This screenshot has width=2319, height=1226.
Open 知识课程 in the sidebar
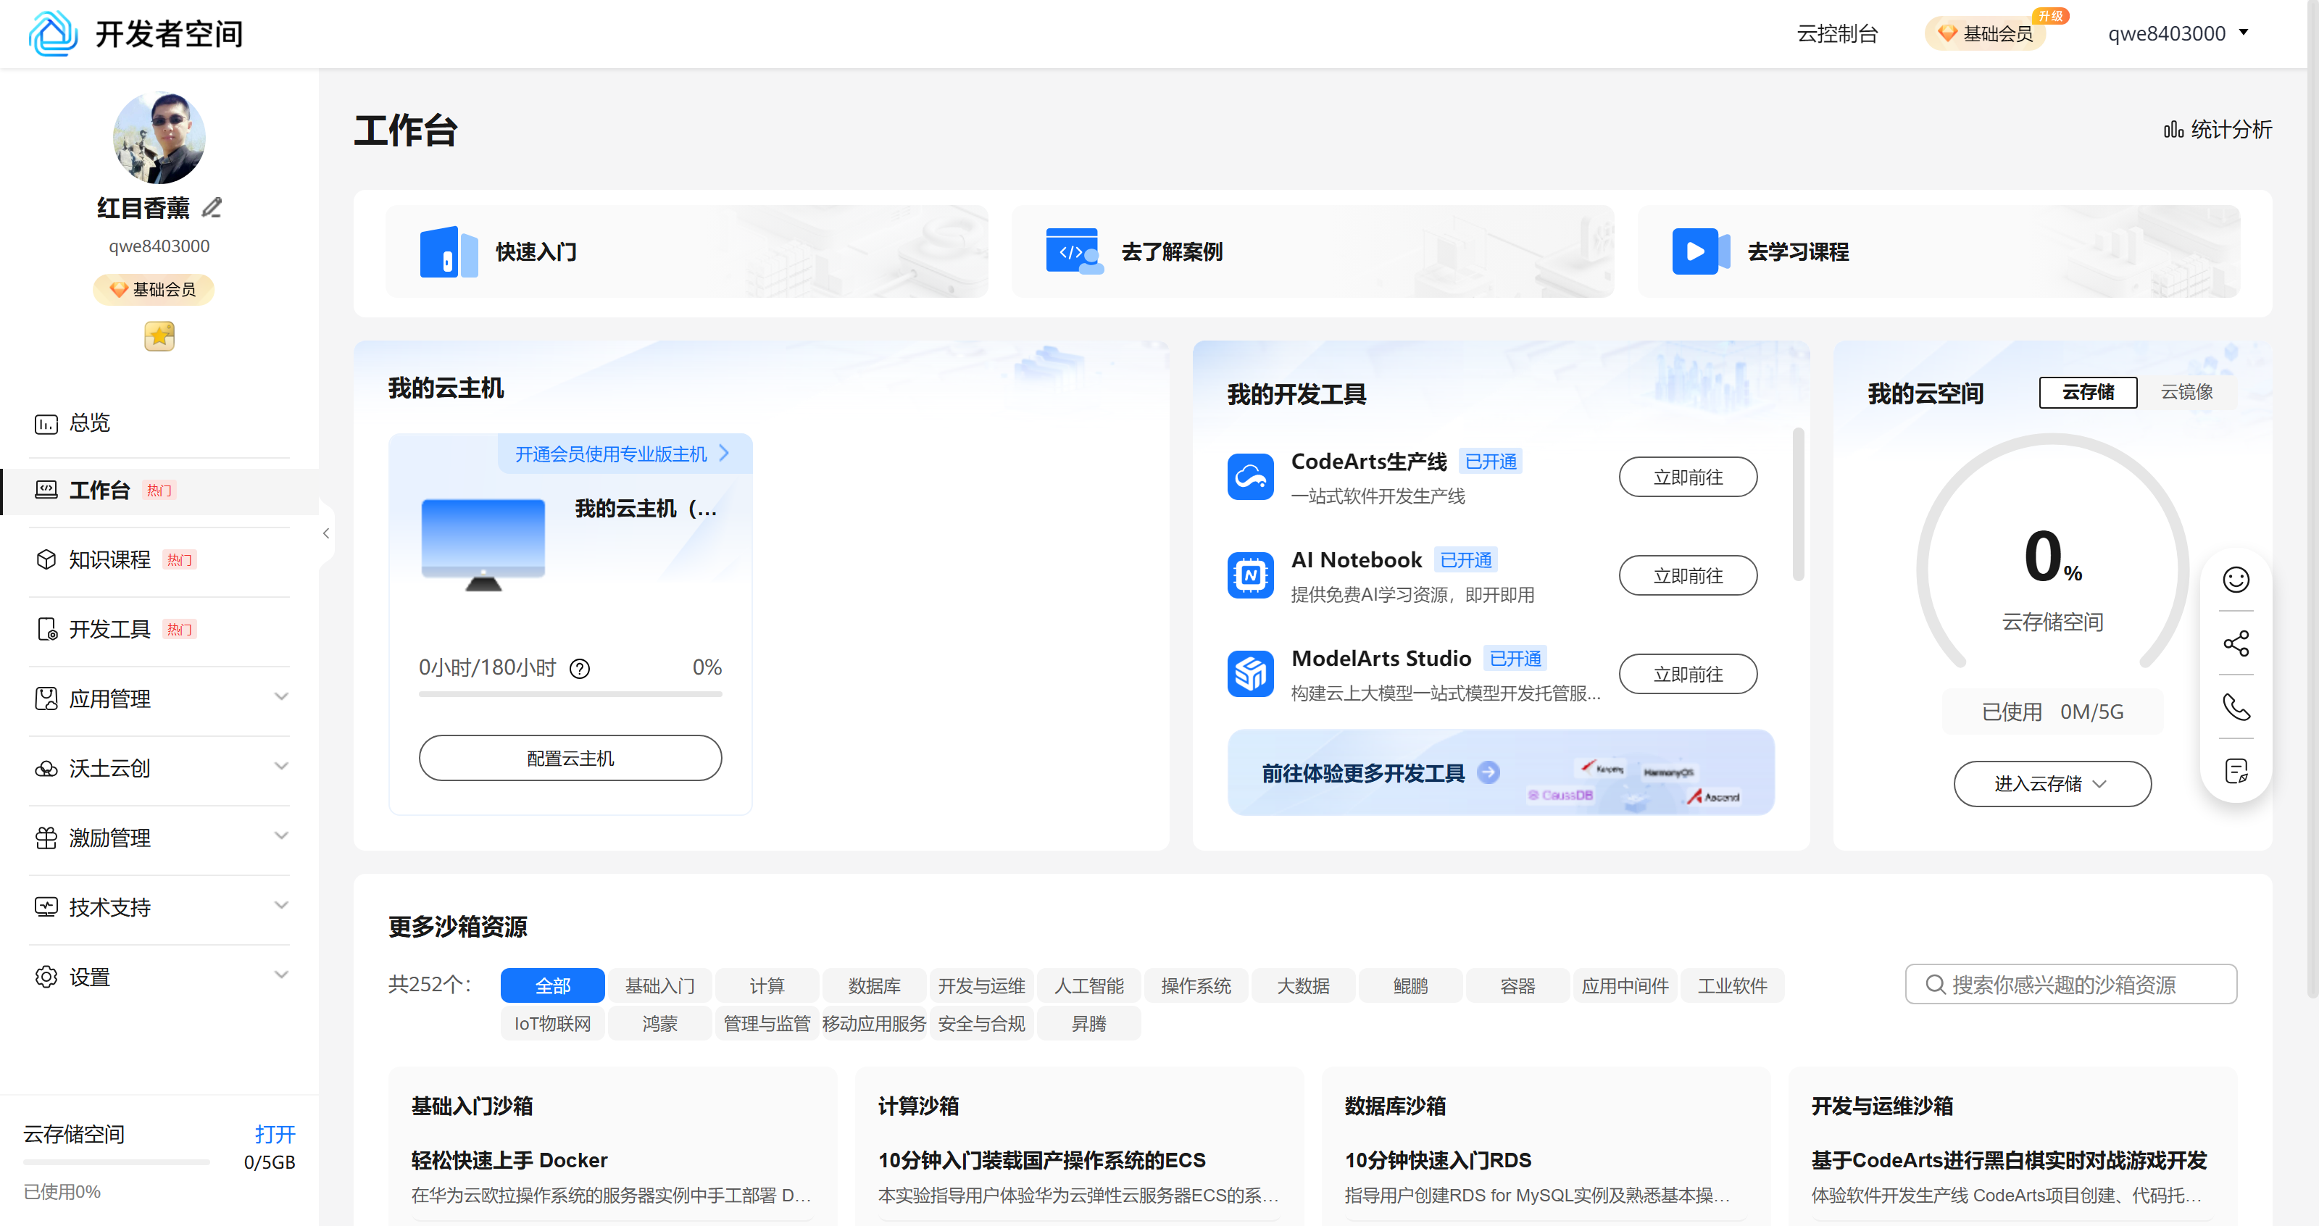click(110, 560)
